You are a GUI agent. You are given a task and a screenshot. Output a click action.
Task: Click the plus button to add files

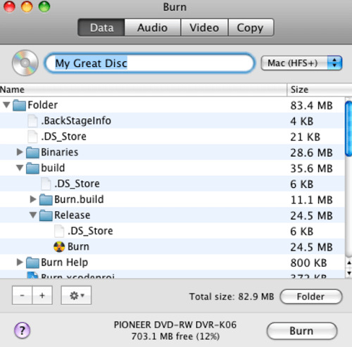(42, 295)
